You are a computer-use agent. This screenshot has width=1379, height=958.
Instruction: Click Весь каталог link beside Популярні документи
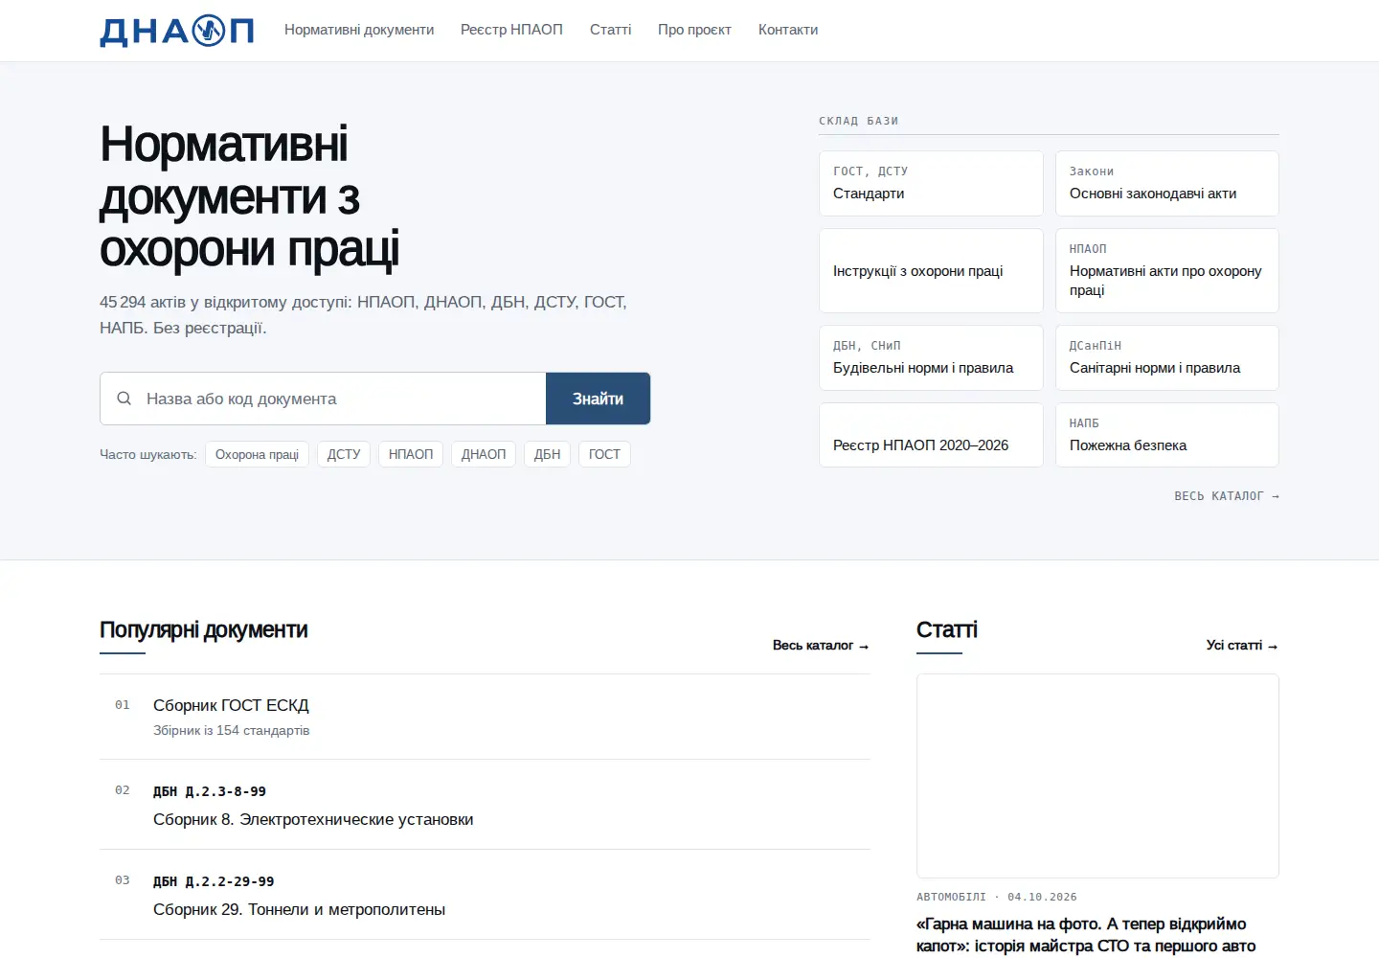(821, 646)
